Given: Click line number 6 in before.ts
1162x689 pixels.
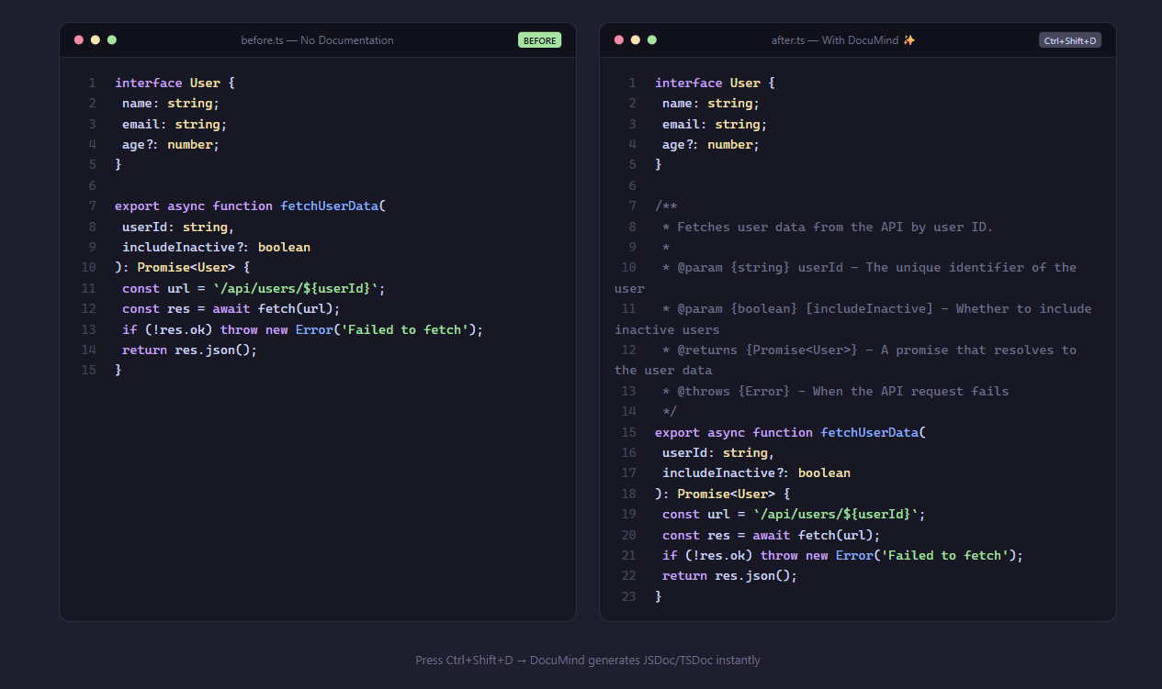Looking at the screenshot, I should (x=92, y=185).
